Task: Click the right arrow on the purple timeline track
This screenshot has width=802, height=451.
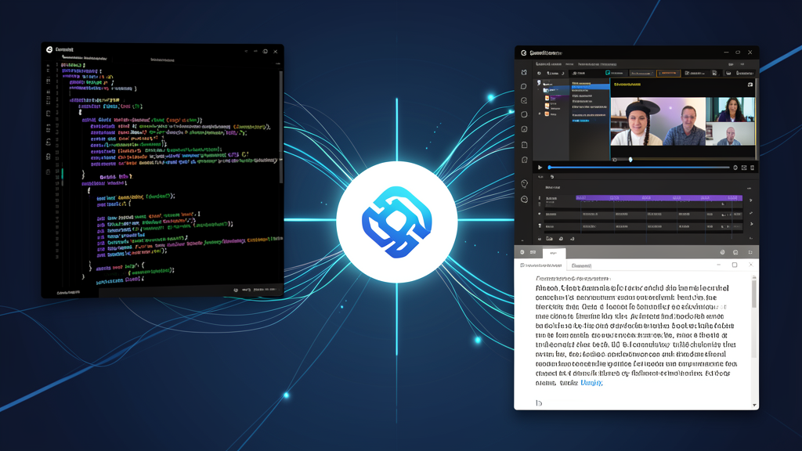Action: click(750, 200)
